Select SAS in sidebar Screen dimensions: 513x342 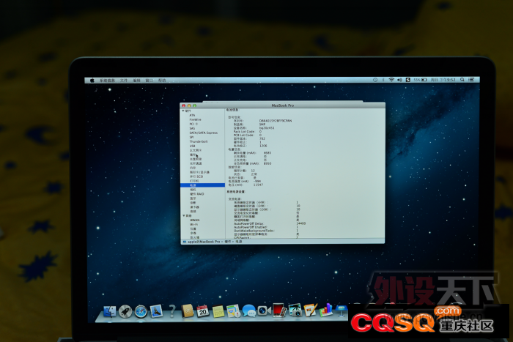click(192, 128)
